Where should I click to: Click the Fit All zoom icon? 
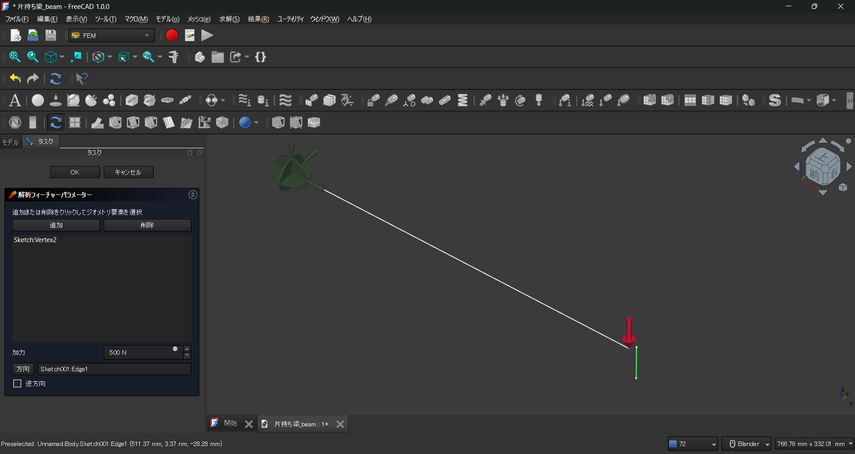click(x=15, y=57)
